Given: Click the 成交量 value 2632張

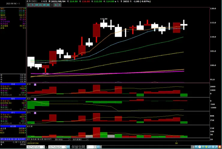Looking at the screenshot, I should point(22,129).
